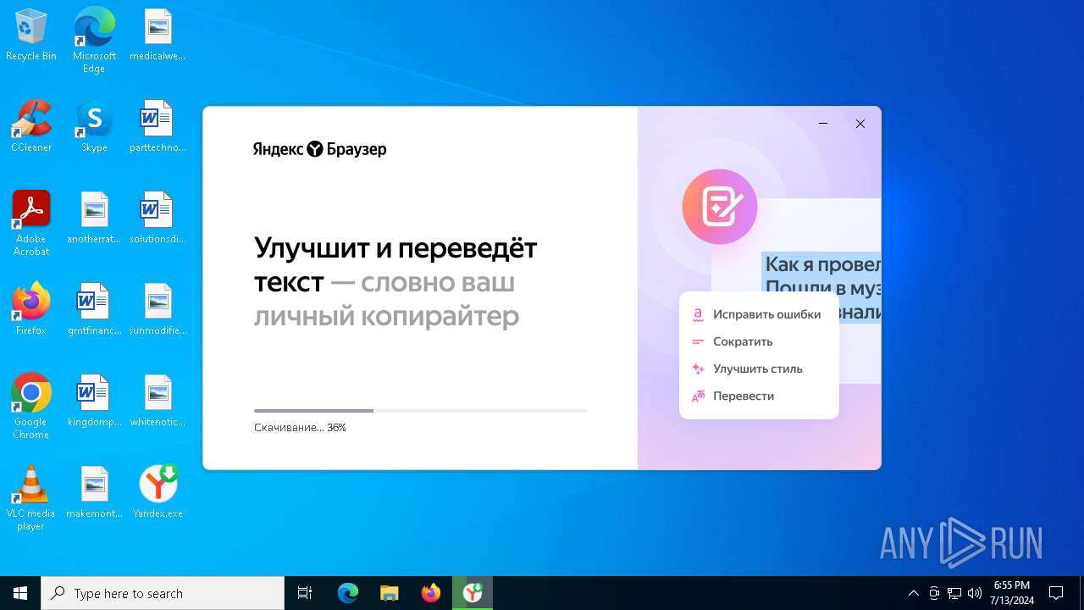Select the gmtfinanc... Word document
1084x610 pixels.
94,309
